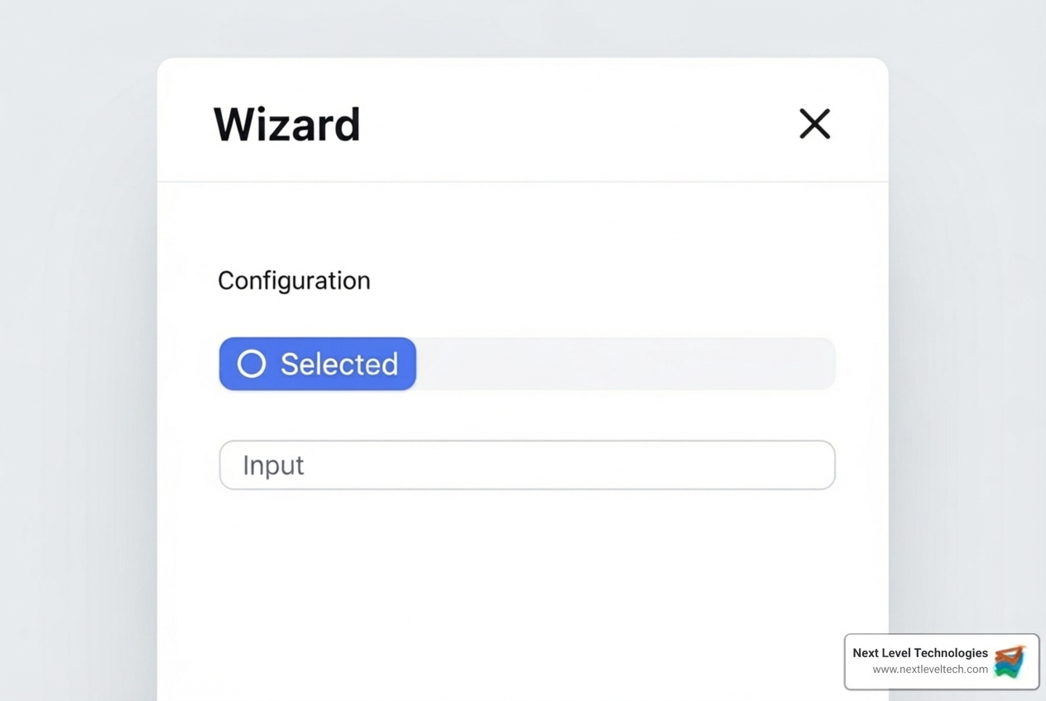Click the Configuration section label
The width and height of the screenshot is (1046, 701).
[x=294, y=280]
